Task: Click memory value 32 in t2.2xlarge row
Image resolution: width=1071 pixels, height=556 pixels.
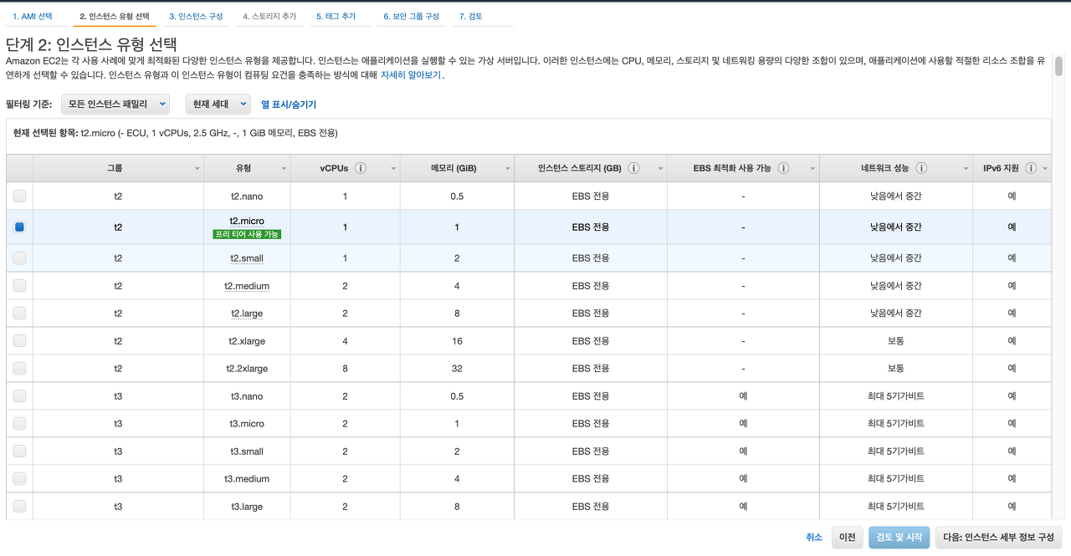Action: [457, 369]
